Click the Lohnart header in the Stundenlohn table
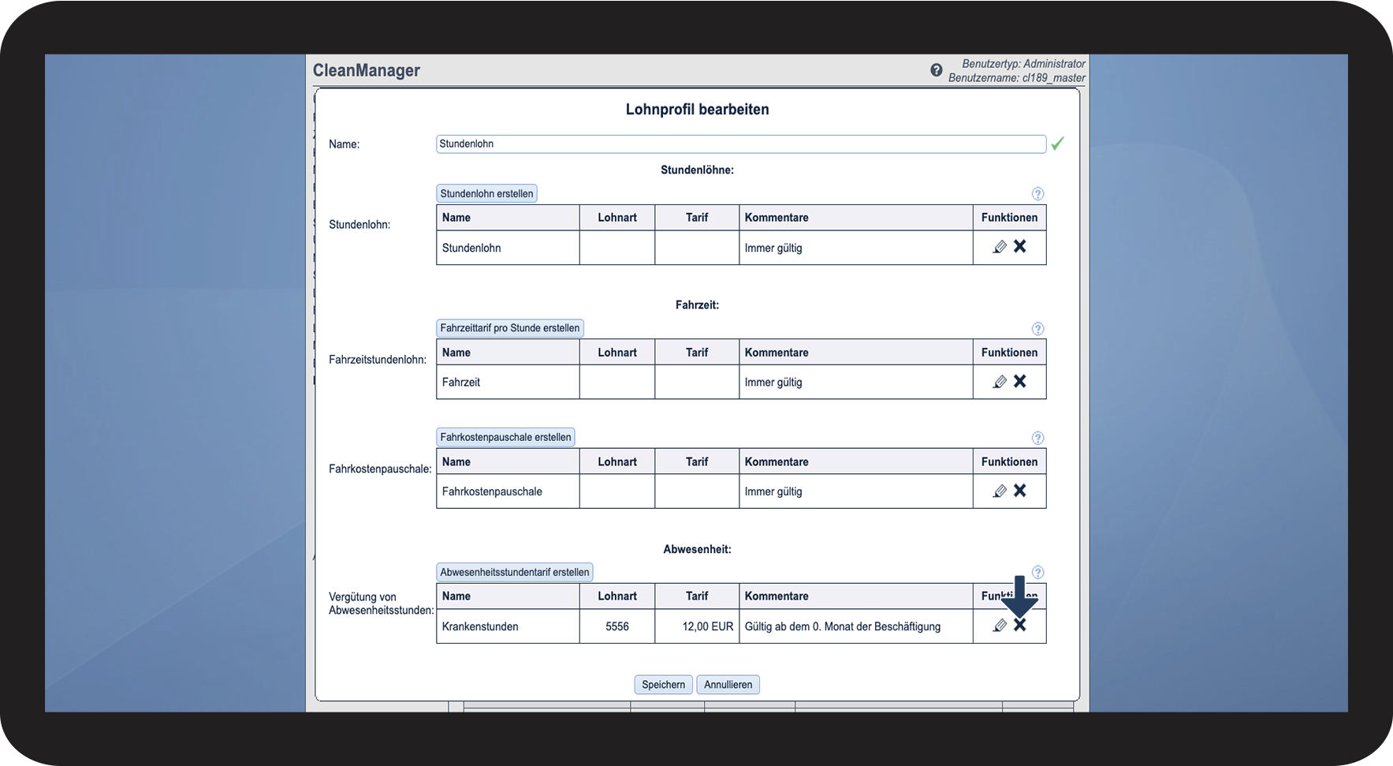The width and height of the screenshot is (1393, 766). pos(617,218)
